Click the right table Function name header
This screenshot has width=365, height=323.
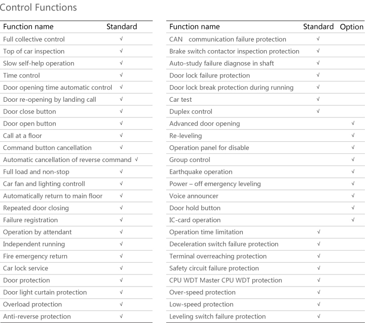(x=195, y=27)
